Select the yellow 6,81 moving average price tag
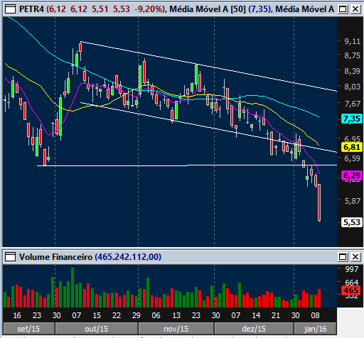Image resolution: width=364 pixels, height=338 pixels. tap(352, 147)
